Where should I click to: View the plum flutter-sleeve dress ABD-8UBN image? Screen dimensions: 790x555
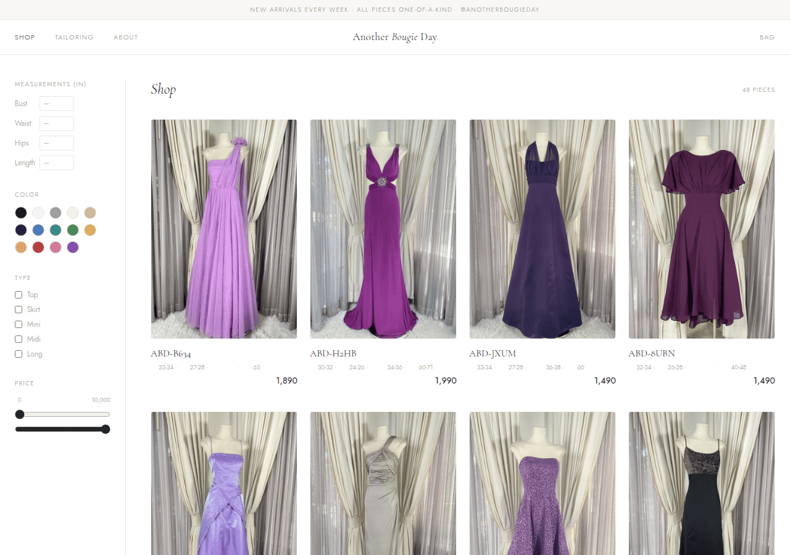coord(702,229)
